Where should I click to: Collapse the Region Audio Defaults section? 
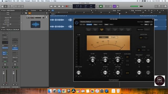(2, 10)
